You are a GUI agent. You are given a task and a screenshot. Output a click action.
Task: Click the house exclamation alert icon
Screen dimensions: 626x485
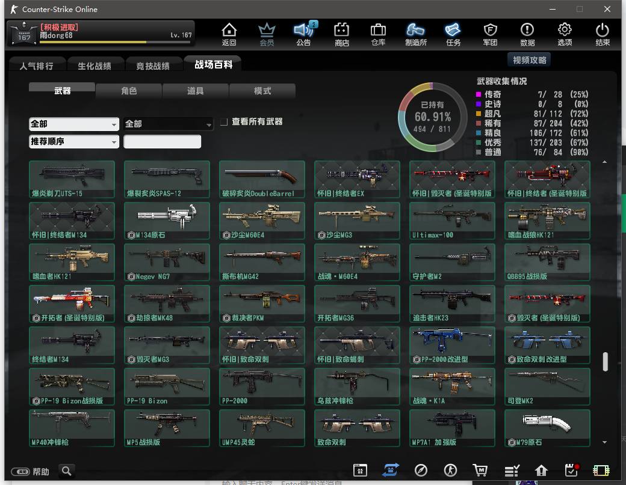tap(541, 471)
